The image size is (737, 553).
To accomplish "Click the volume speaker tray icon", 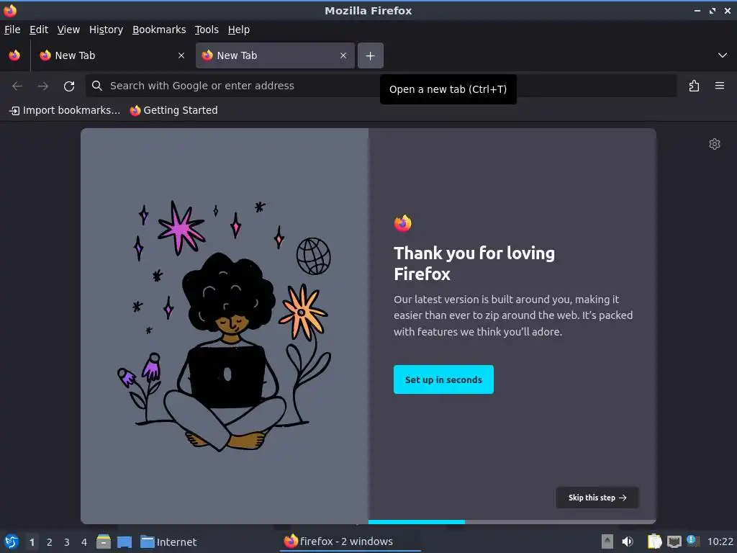I will click(x=628, y=541).
